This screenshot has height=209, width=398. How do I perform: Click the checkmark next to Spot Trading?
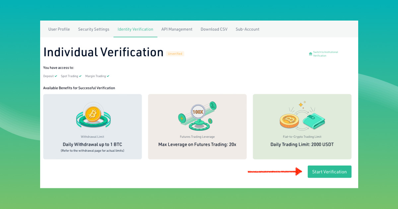pos(80,76)
